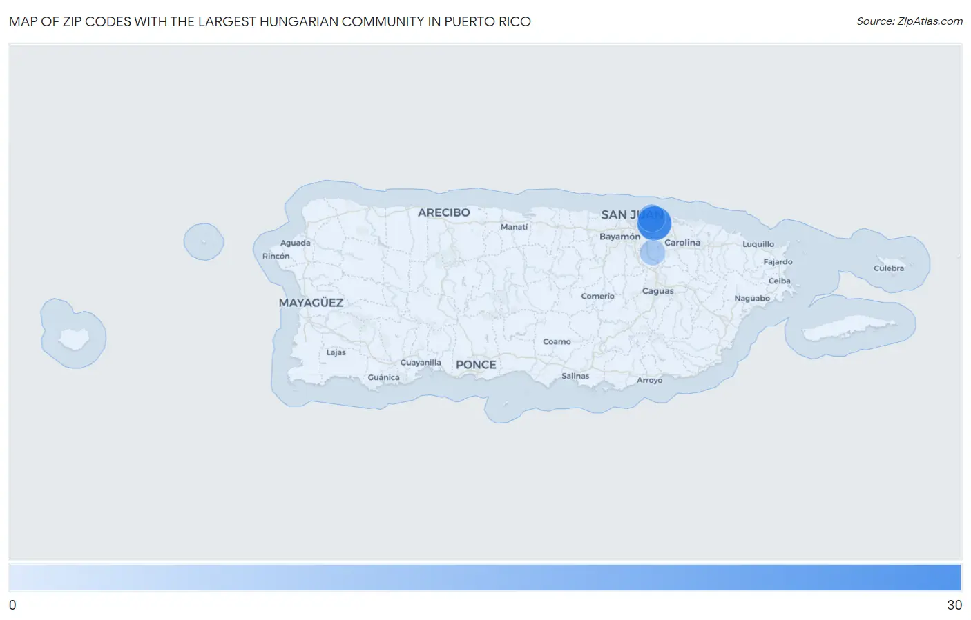Click the Carolina label
The width and height of the screenshot is (971, 620).
(682, 243)
